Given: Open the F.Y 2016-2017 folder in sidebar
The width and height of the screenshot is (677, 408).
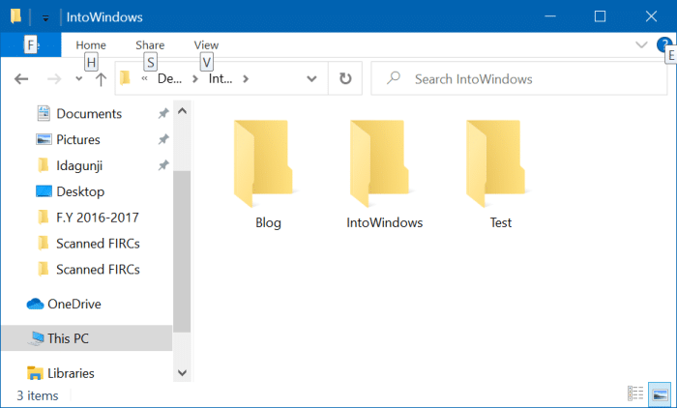Looking at the screenshot, I should pos(97,218).
